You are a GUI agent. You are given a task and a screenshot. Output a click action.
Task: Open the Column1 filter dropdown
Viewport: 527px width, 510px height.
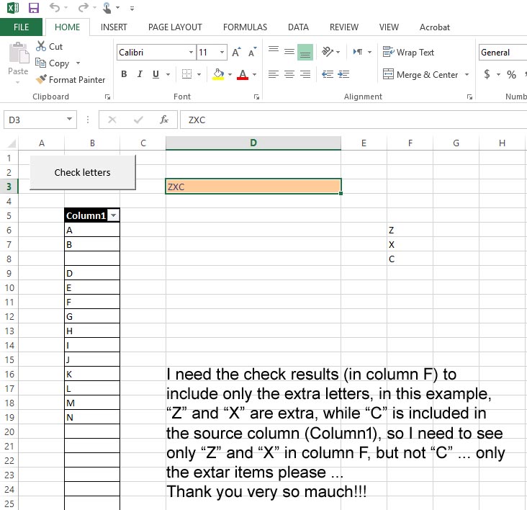(114, 215)
